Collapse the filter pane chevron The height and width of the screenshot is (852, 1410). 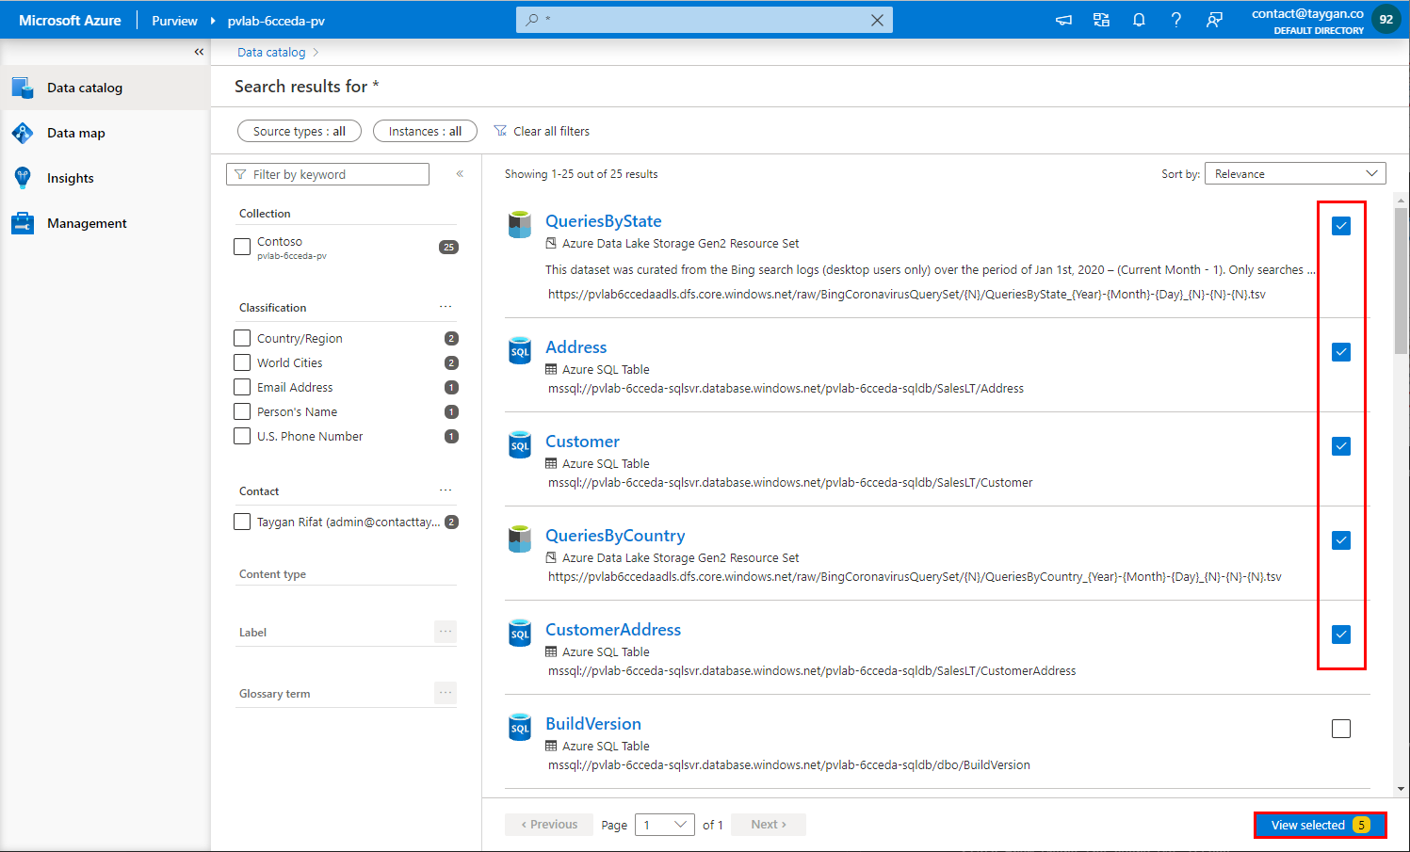click(460, 174)
